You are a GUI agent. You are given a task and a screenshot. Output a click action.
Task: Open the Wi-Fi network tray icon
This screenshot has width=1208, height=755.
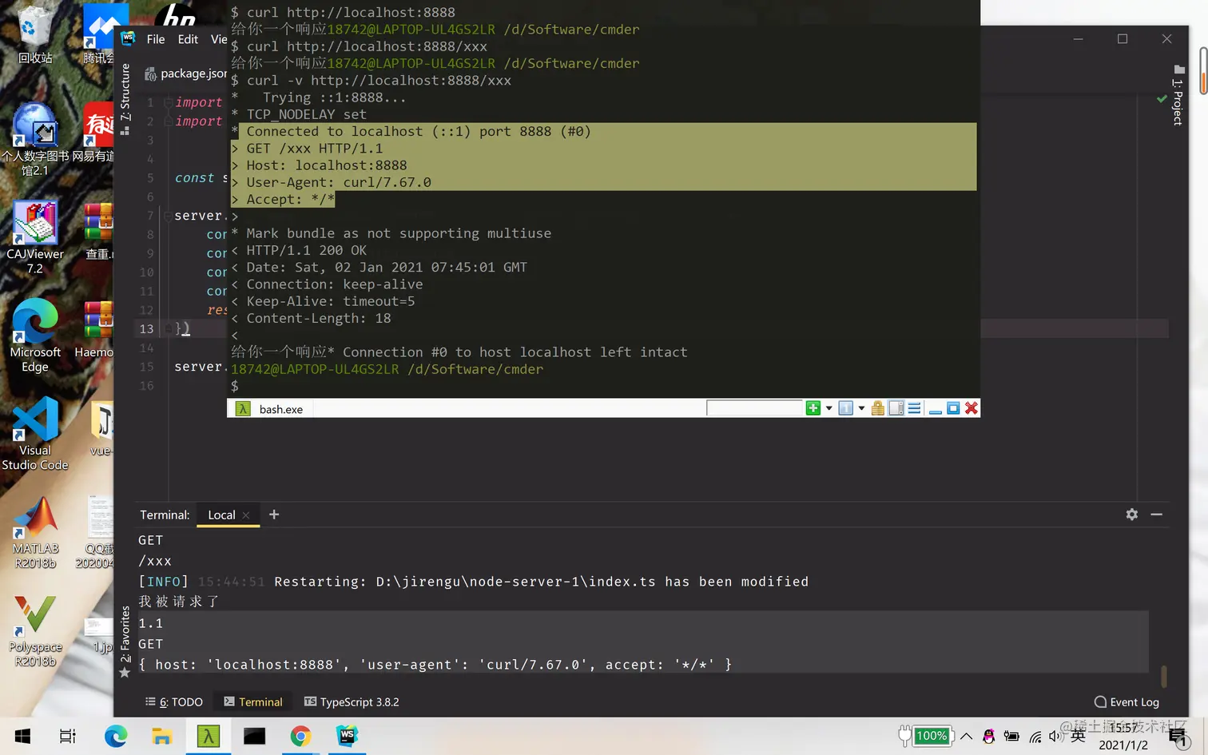coord(1035,737)
